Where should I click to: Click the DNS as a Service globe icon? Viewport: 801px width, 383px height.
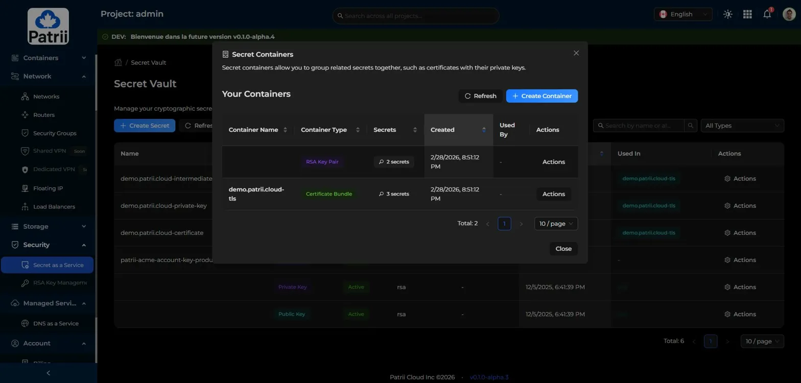[25, 324]
